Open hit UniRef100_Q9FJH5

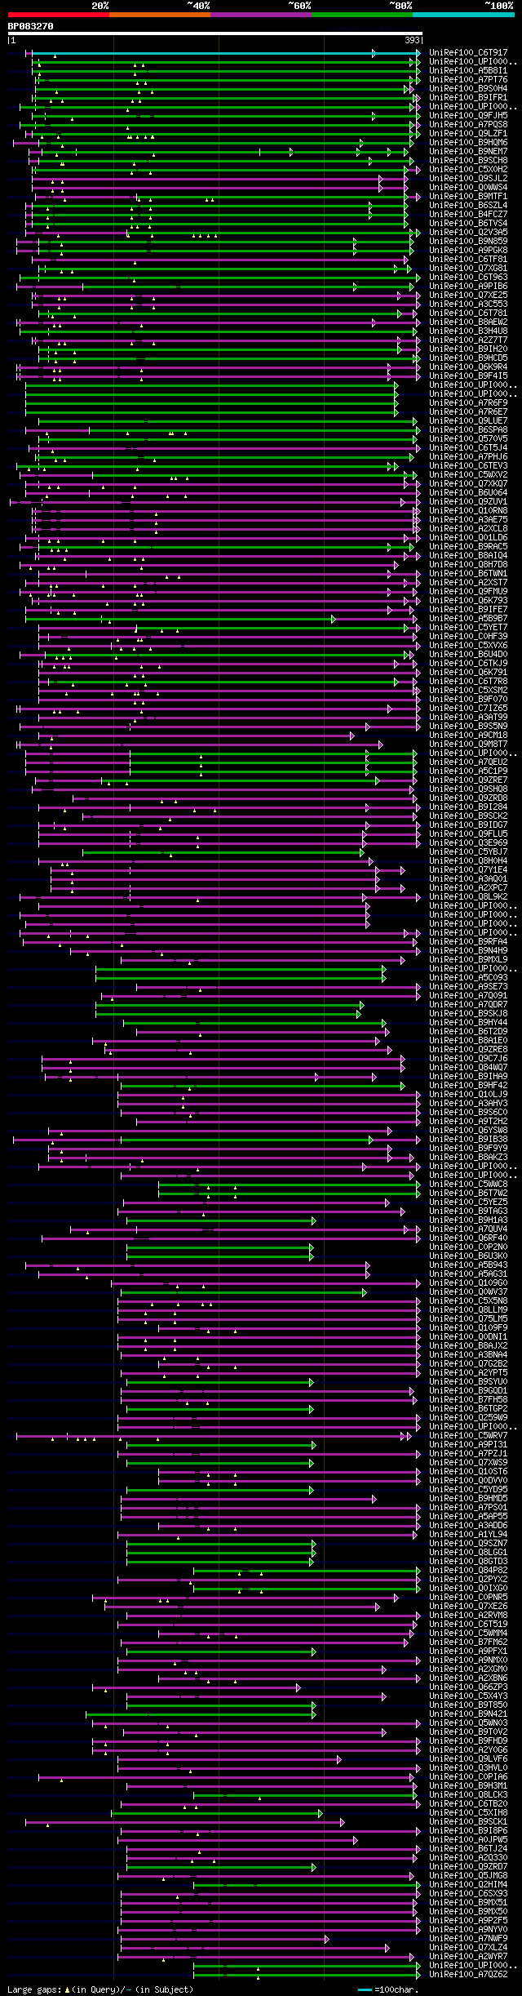pos(469,116)
